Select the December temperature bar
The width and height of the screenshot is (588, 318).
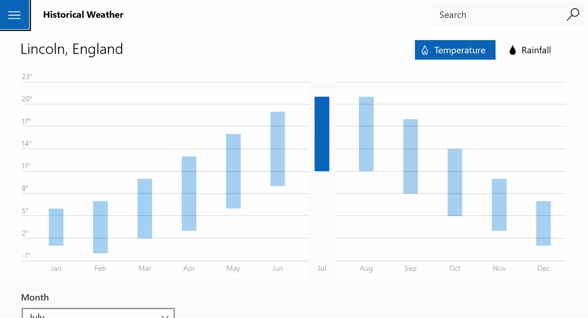coord(543,223)
